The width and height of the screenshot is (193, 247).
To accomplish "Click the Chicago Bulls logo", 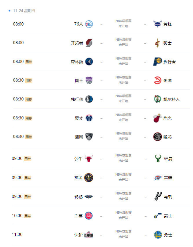I will tap(89, 158).
